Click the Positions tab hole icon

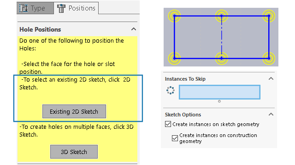tap(61, 8)
